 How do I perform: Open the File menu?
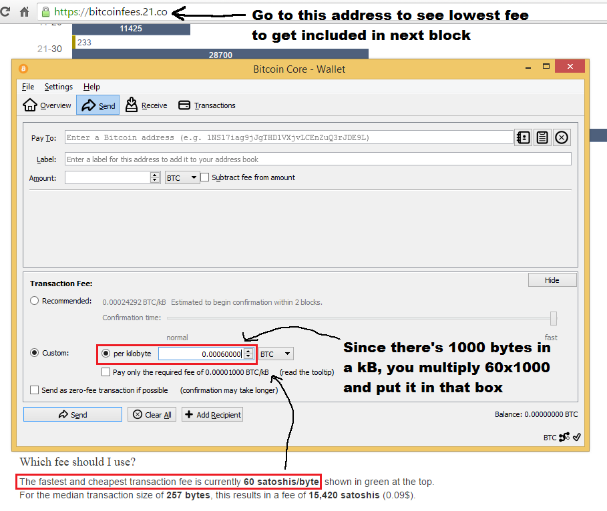(x=28, y=87)
